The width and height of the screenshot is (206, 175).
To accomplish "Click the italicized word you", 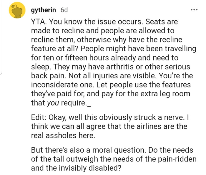I will point(53,103).
